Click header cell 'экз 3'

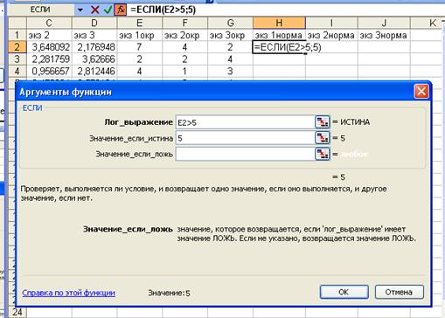pyautogui.click(x=94, y=35)
